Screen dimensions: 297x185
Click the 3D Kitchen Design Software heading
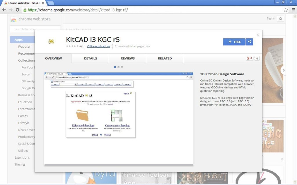[222, 74]
